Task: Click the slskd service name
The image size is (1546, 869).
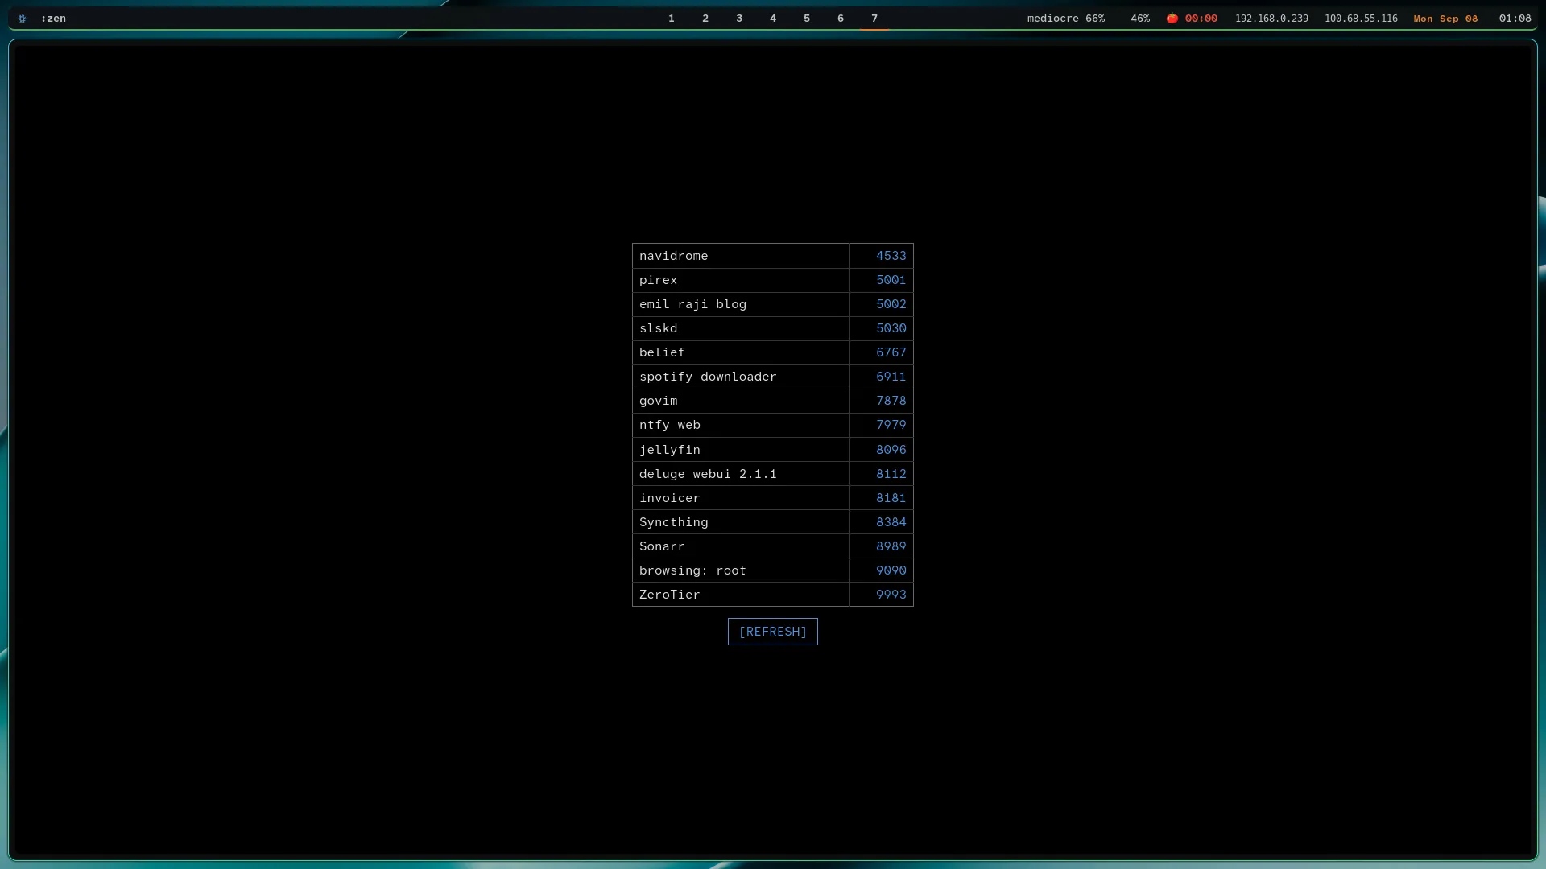Action: 659,328
